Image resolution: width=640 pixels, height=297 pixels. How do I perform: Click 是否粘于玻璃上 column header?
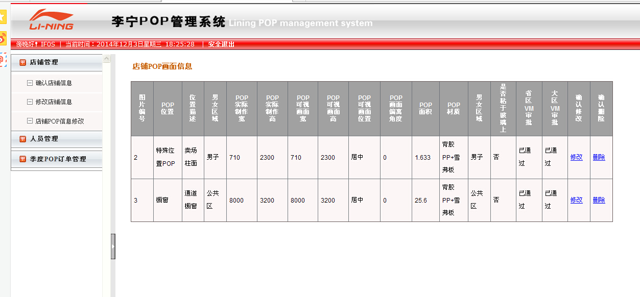click(x=503, y=108)
